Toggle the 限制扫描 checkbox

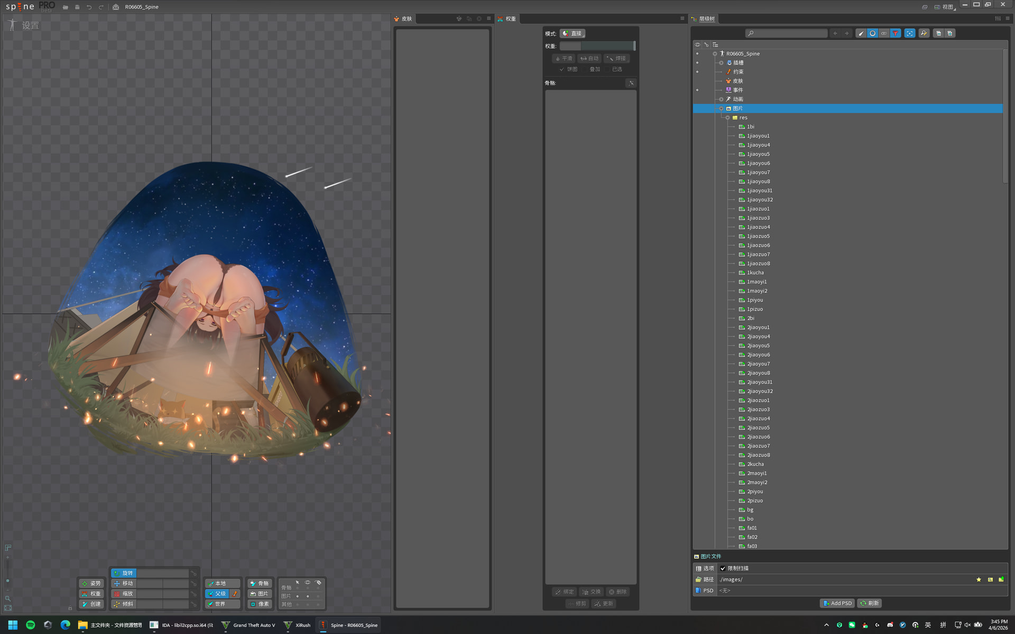[x=723, y=568]
